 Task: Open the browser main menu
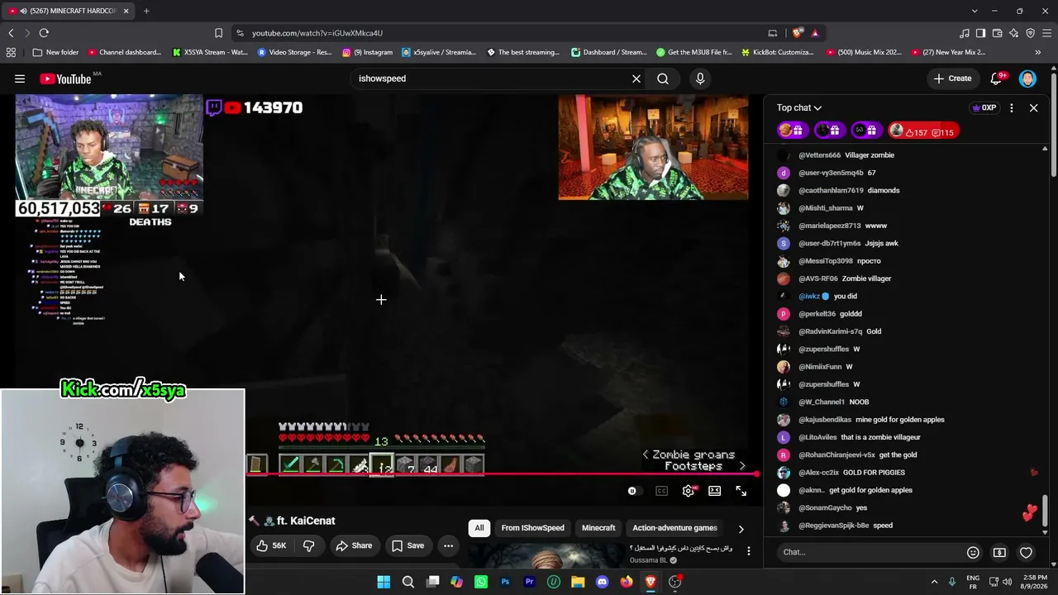click(x=1047, y=33)
